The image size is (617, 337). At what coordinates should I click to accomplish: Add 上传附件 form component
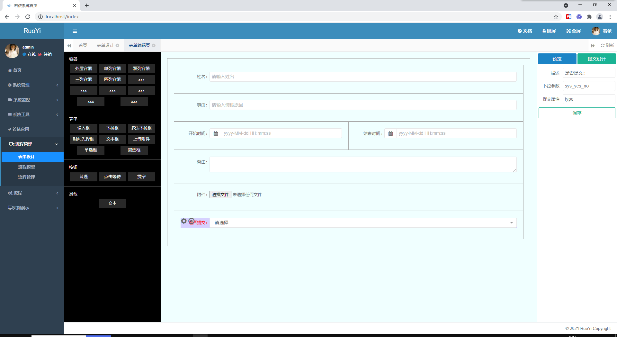(x=141, y=139)
